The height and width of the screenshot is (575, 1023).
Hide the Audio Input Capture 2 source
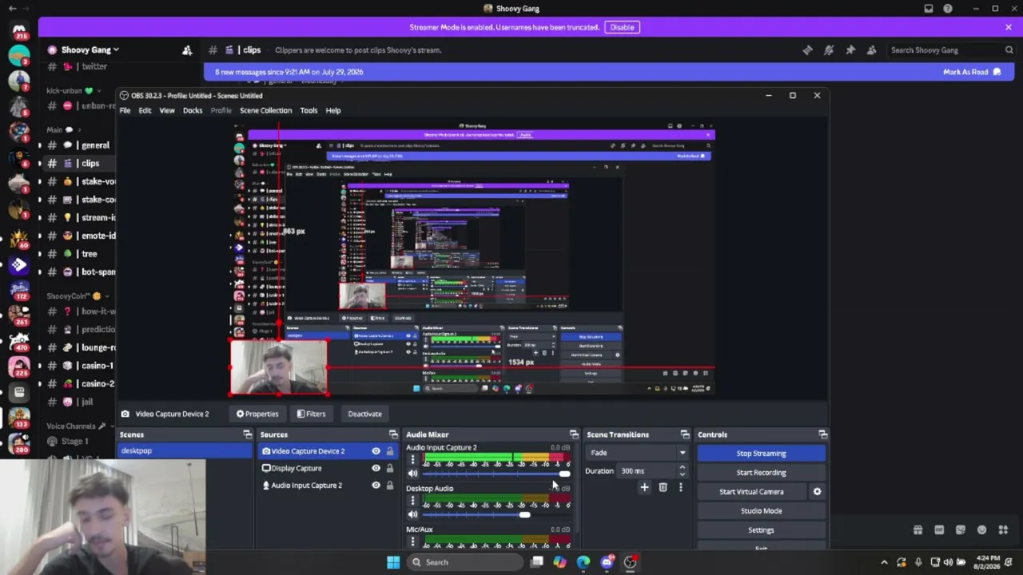coord(376,486)
